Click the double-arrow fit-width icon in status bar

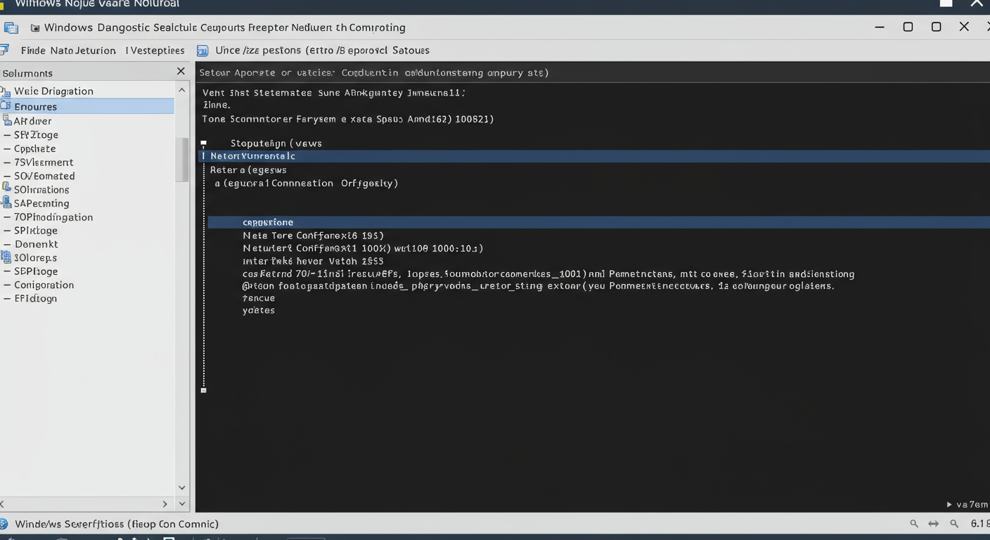[x=934, y=524]
